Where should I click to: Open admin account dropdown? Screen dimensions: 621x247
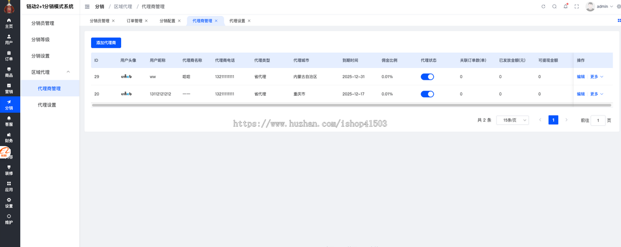coord(604,7)
